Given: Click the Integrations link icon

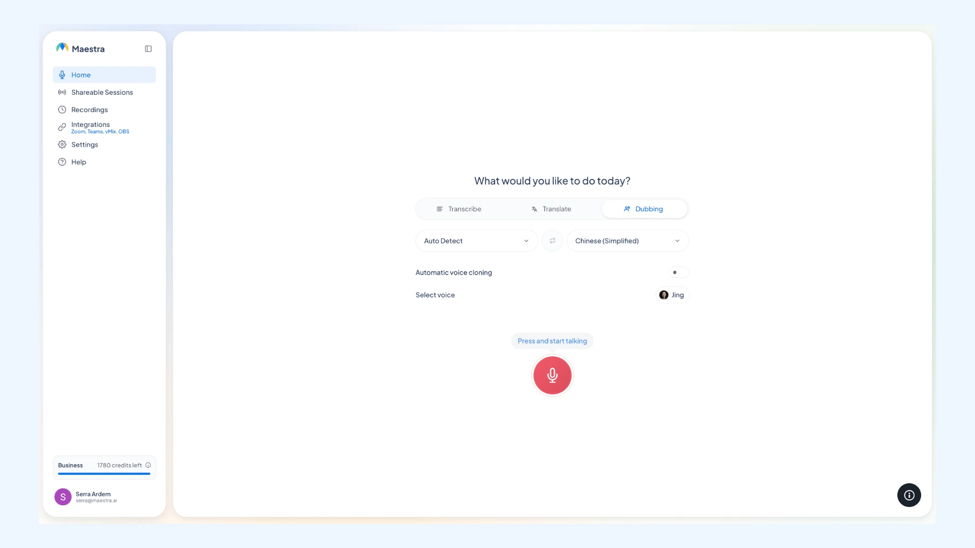Looking at the screenshot, I should [x=62, y=127].
